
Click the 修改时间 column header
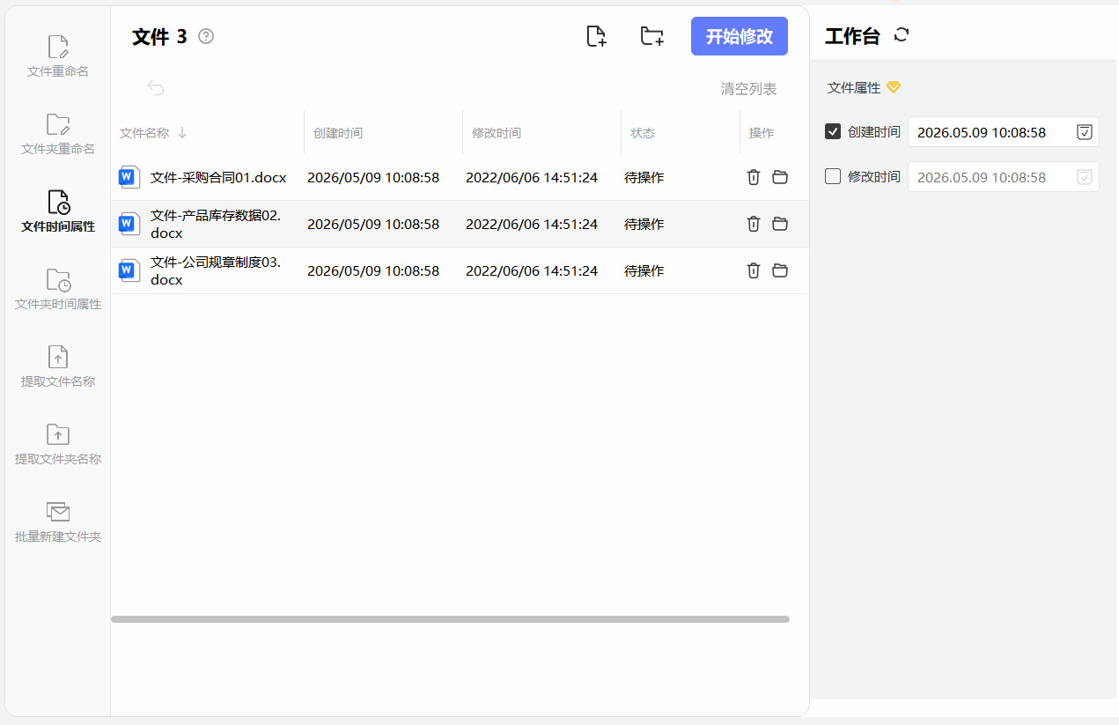(x=497, y=133)
